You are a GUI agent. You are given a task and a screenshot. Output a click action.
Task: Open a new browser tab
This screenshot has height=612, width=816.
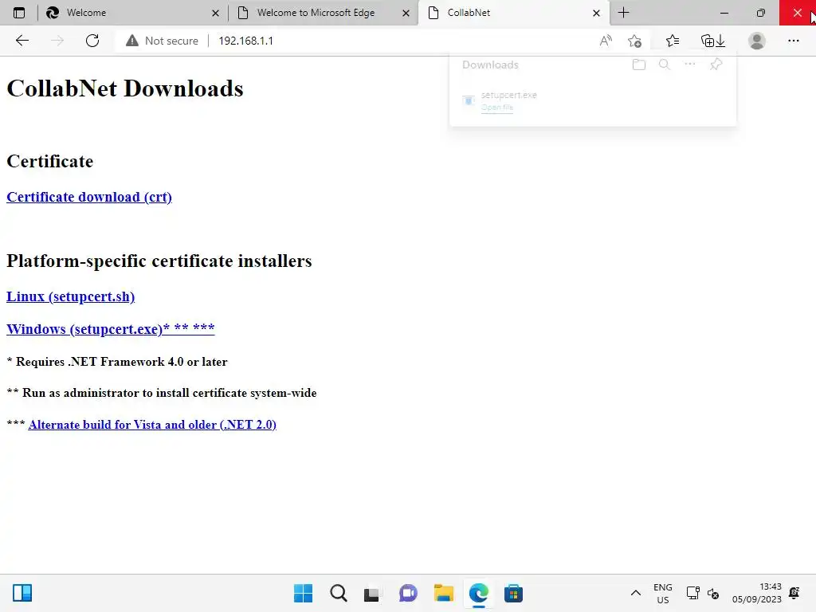click(623, 13)
